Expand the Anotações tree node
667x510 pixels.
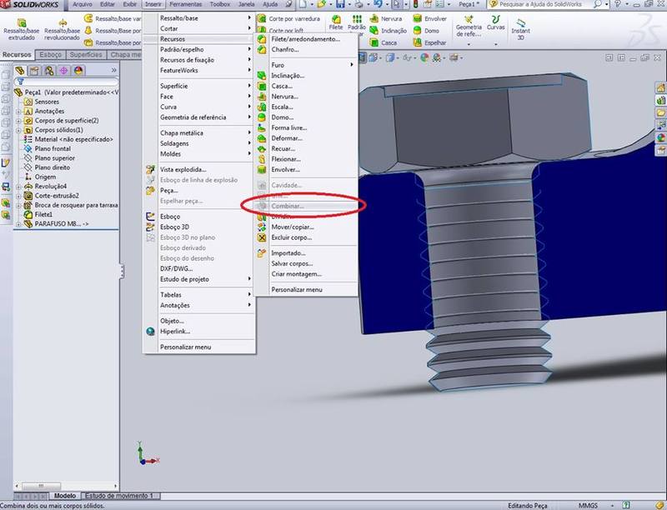[18, 112]
